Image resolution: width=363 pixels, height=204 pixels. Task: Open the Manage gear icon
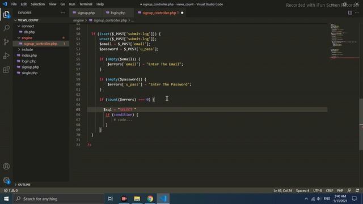click(6, 180)
